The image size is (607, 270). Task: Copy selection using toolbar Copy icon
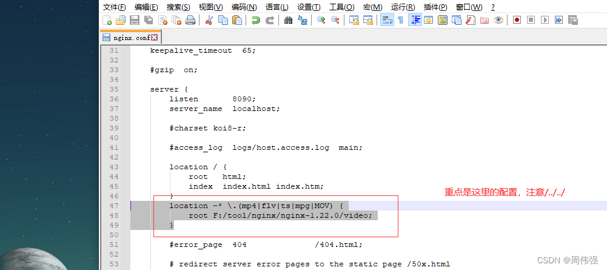tap(223, 20)
